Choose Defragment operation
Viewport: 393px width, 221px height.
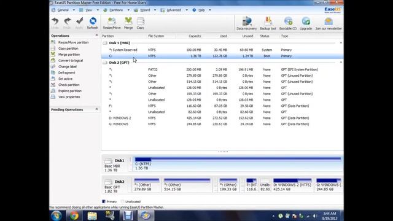pyautogui.click(x=67, y=72)
